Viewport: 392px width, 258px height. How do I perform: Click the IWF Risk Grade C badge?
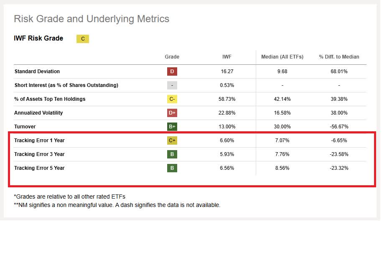point(83,39)
